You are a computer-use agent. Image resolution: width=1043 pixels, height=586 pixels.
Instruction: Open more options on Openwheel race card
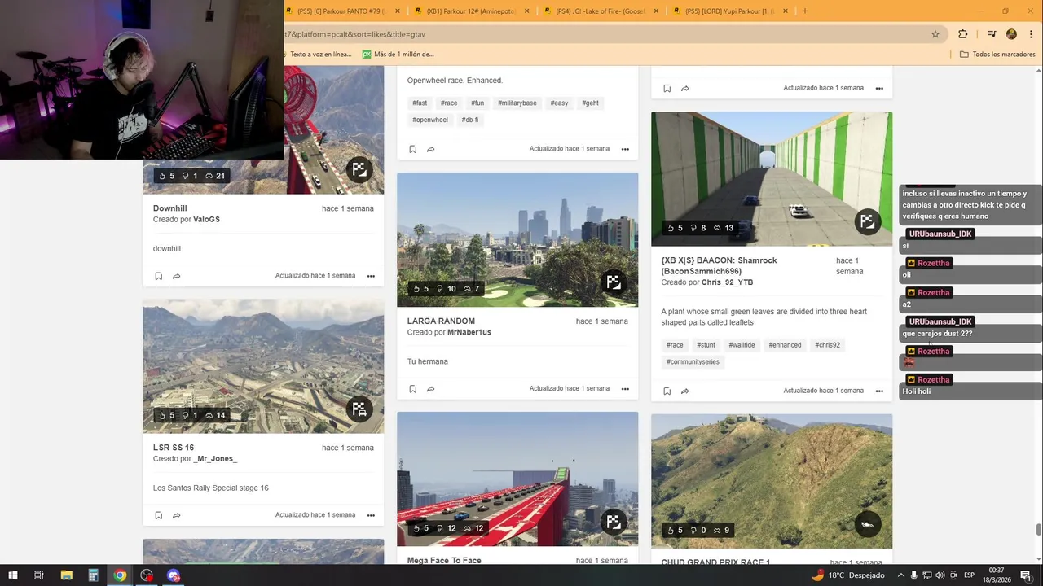(x=625, y=149)
